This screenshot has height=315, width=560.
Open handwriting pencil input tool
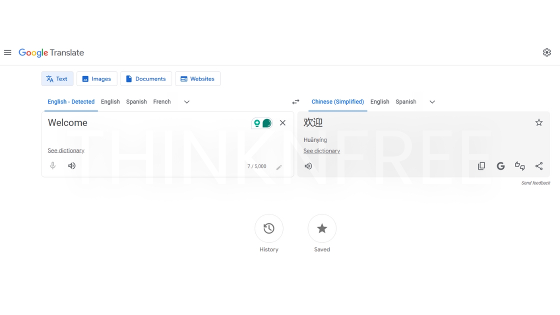pos(279,167)
